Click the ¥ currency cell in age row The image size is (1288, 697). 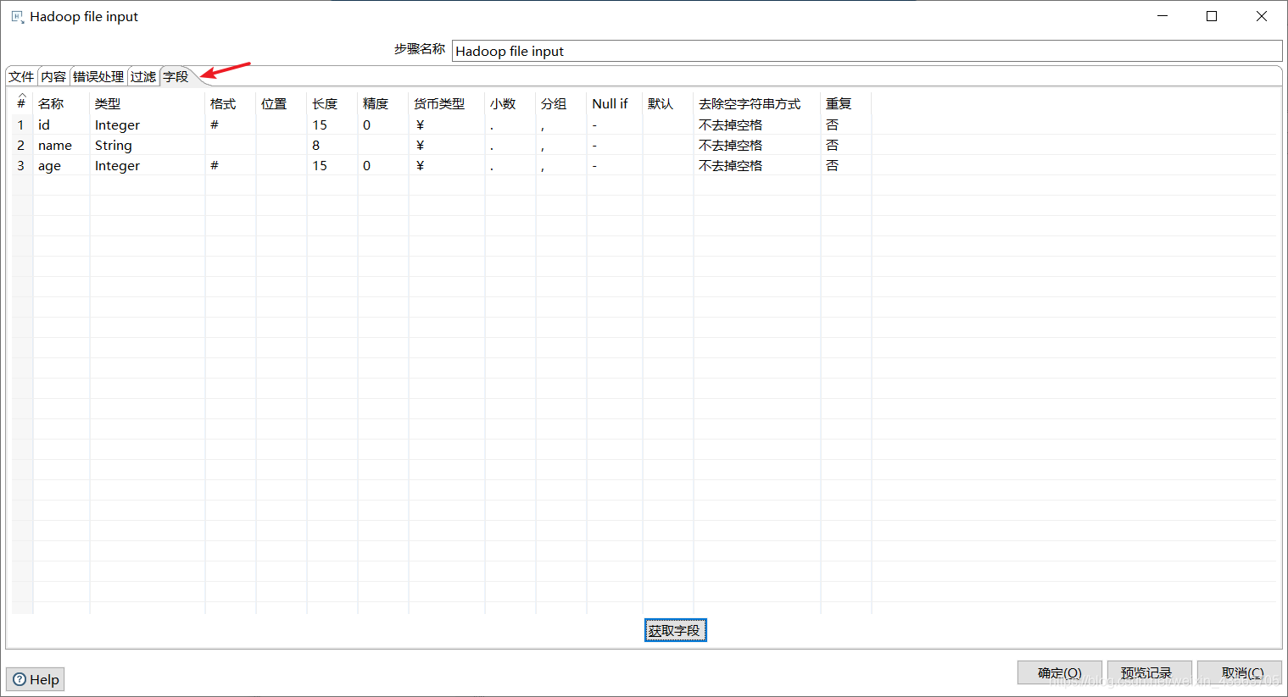point(447,165)
